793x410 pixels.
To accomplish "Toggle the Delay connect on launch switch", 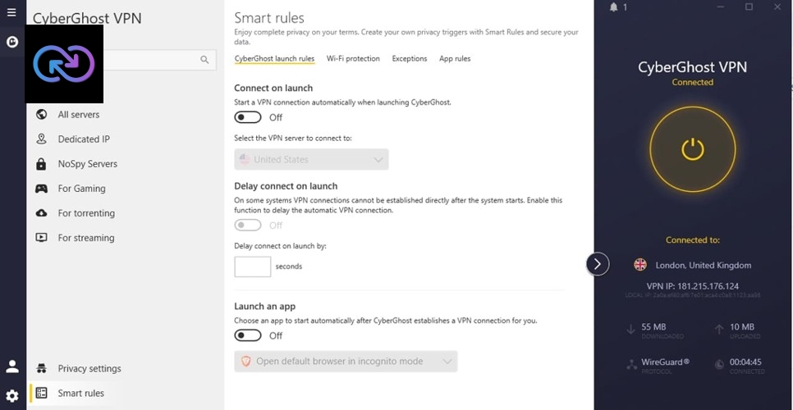I will 248,225.
